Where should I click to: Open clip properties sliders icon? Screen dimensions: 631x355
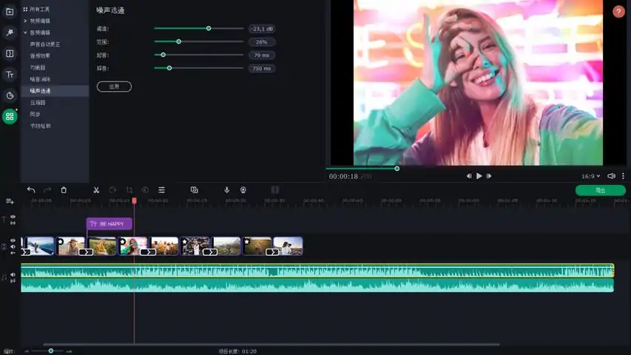162,190
